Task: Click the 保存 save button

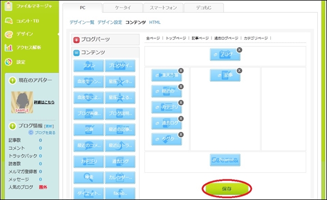Action: (x=227, y=189)
